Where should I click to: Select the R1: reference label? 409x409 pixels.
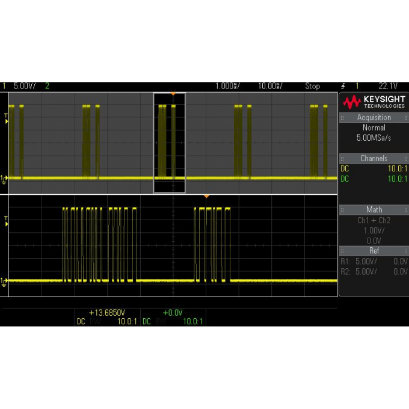345,262
